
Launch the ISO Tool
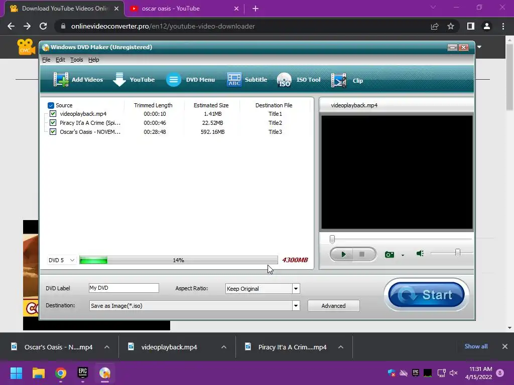coord(299,80)
